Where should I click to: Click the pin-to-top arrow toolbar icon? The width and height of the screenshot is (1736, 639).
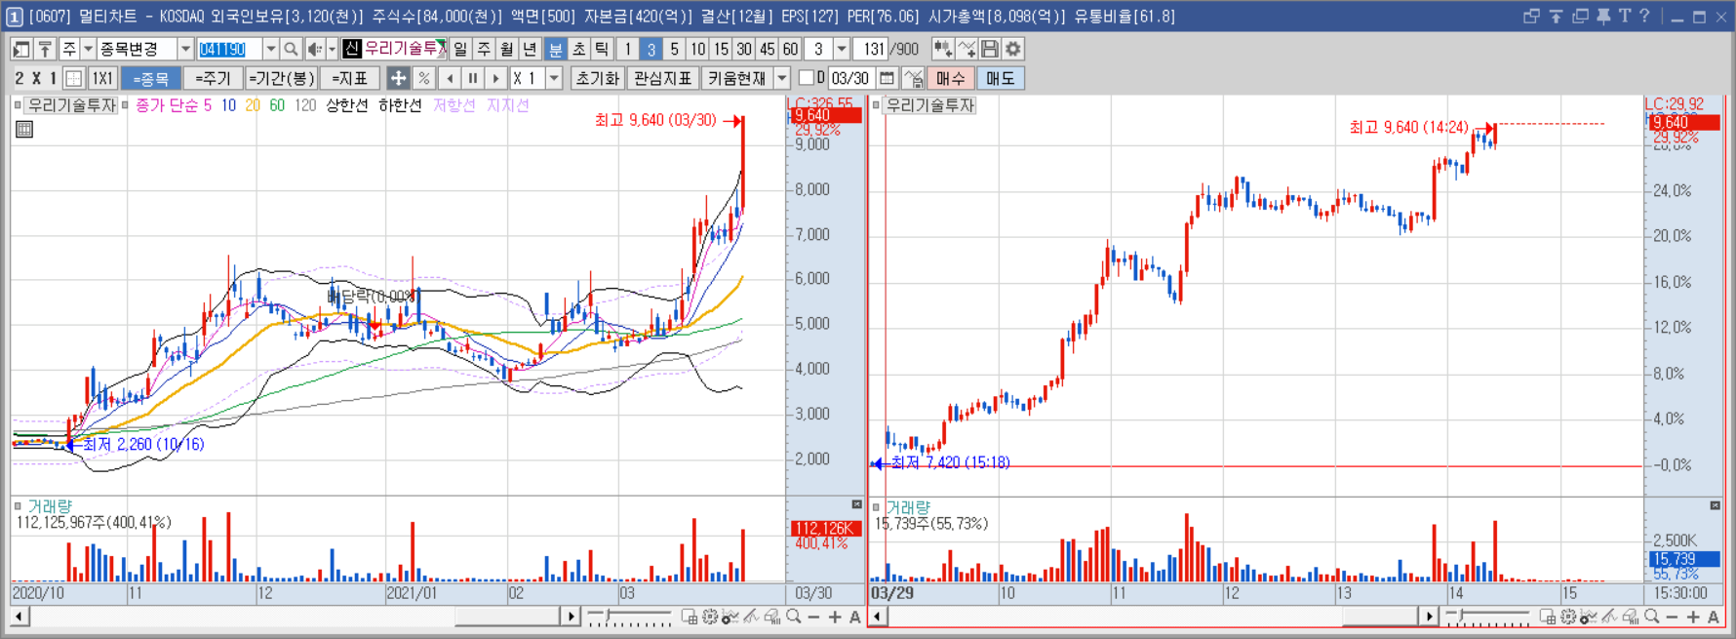(x=45, y=49)
